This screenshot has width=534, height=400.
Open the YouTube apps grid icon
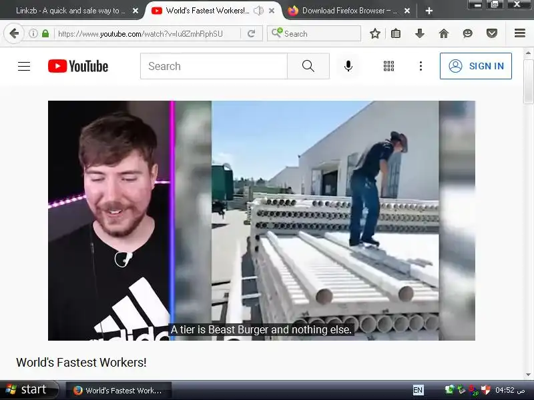[388, 66]
